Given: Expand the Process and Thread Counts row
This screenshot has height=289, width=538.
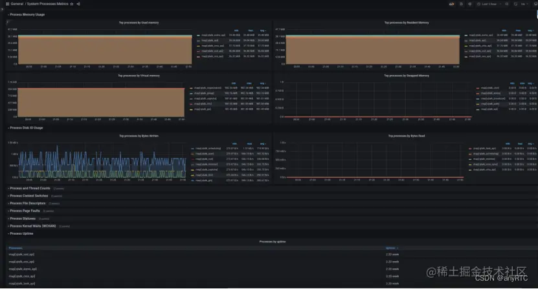Looking at the screenshot, I should [30, 189].
